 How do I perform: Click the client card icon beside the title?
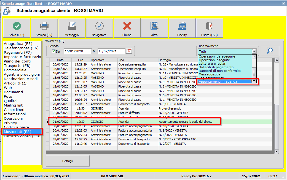(x=7, y=11)
